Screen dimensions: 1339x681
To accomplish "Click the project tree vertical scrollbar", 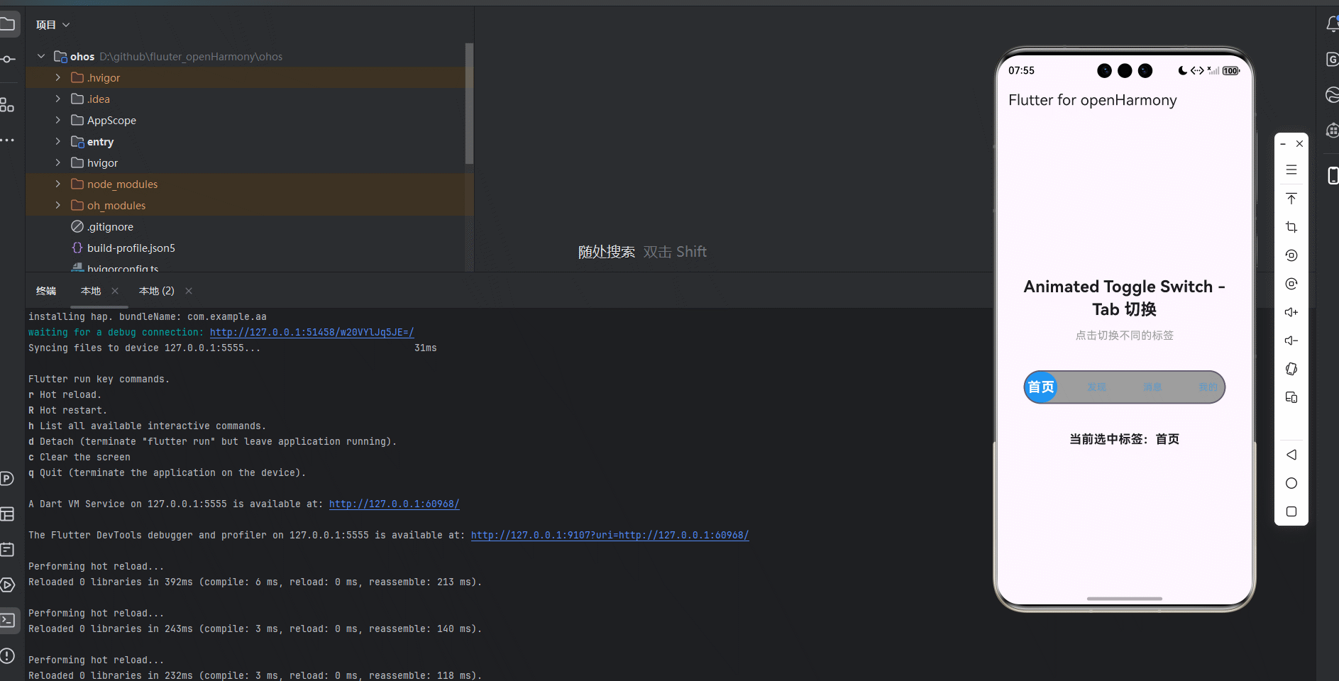I will coord(469,104).
